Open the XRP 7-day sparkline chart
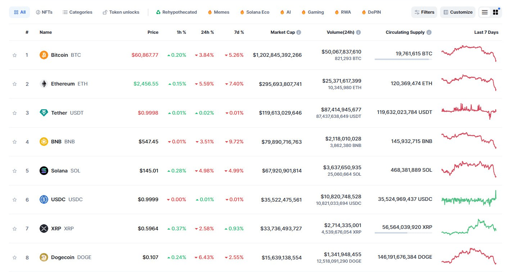 tap(469, 227)
